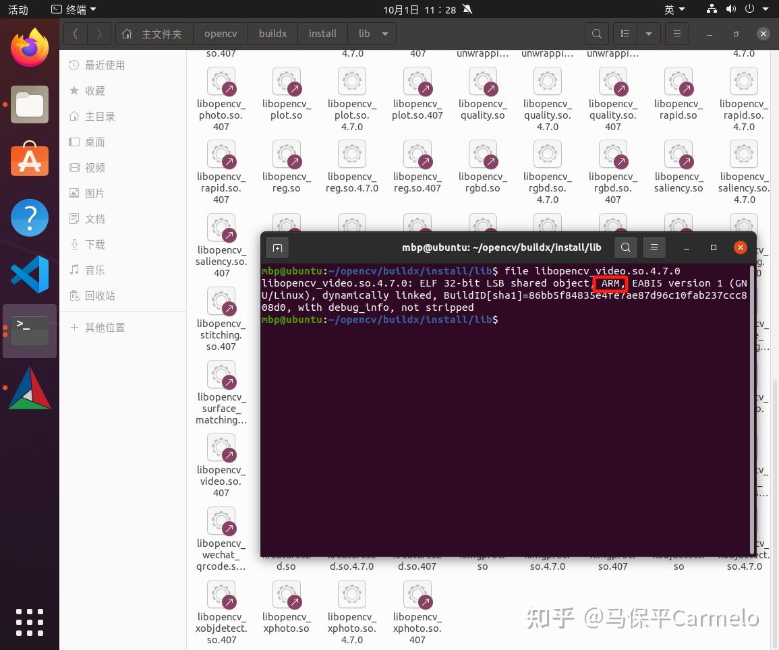779x650 pixels.
Task: Open search in the terminal window
Action: (625, 247)
